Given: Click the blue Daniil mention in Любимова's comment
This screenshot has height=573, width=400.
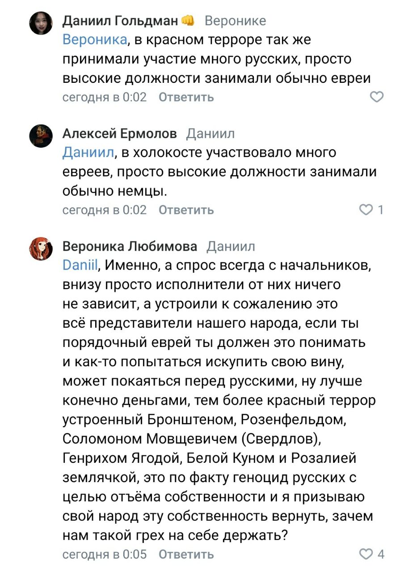Looking at the screenshot, I should 80,265.
